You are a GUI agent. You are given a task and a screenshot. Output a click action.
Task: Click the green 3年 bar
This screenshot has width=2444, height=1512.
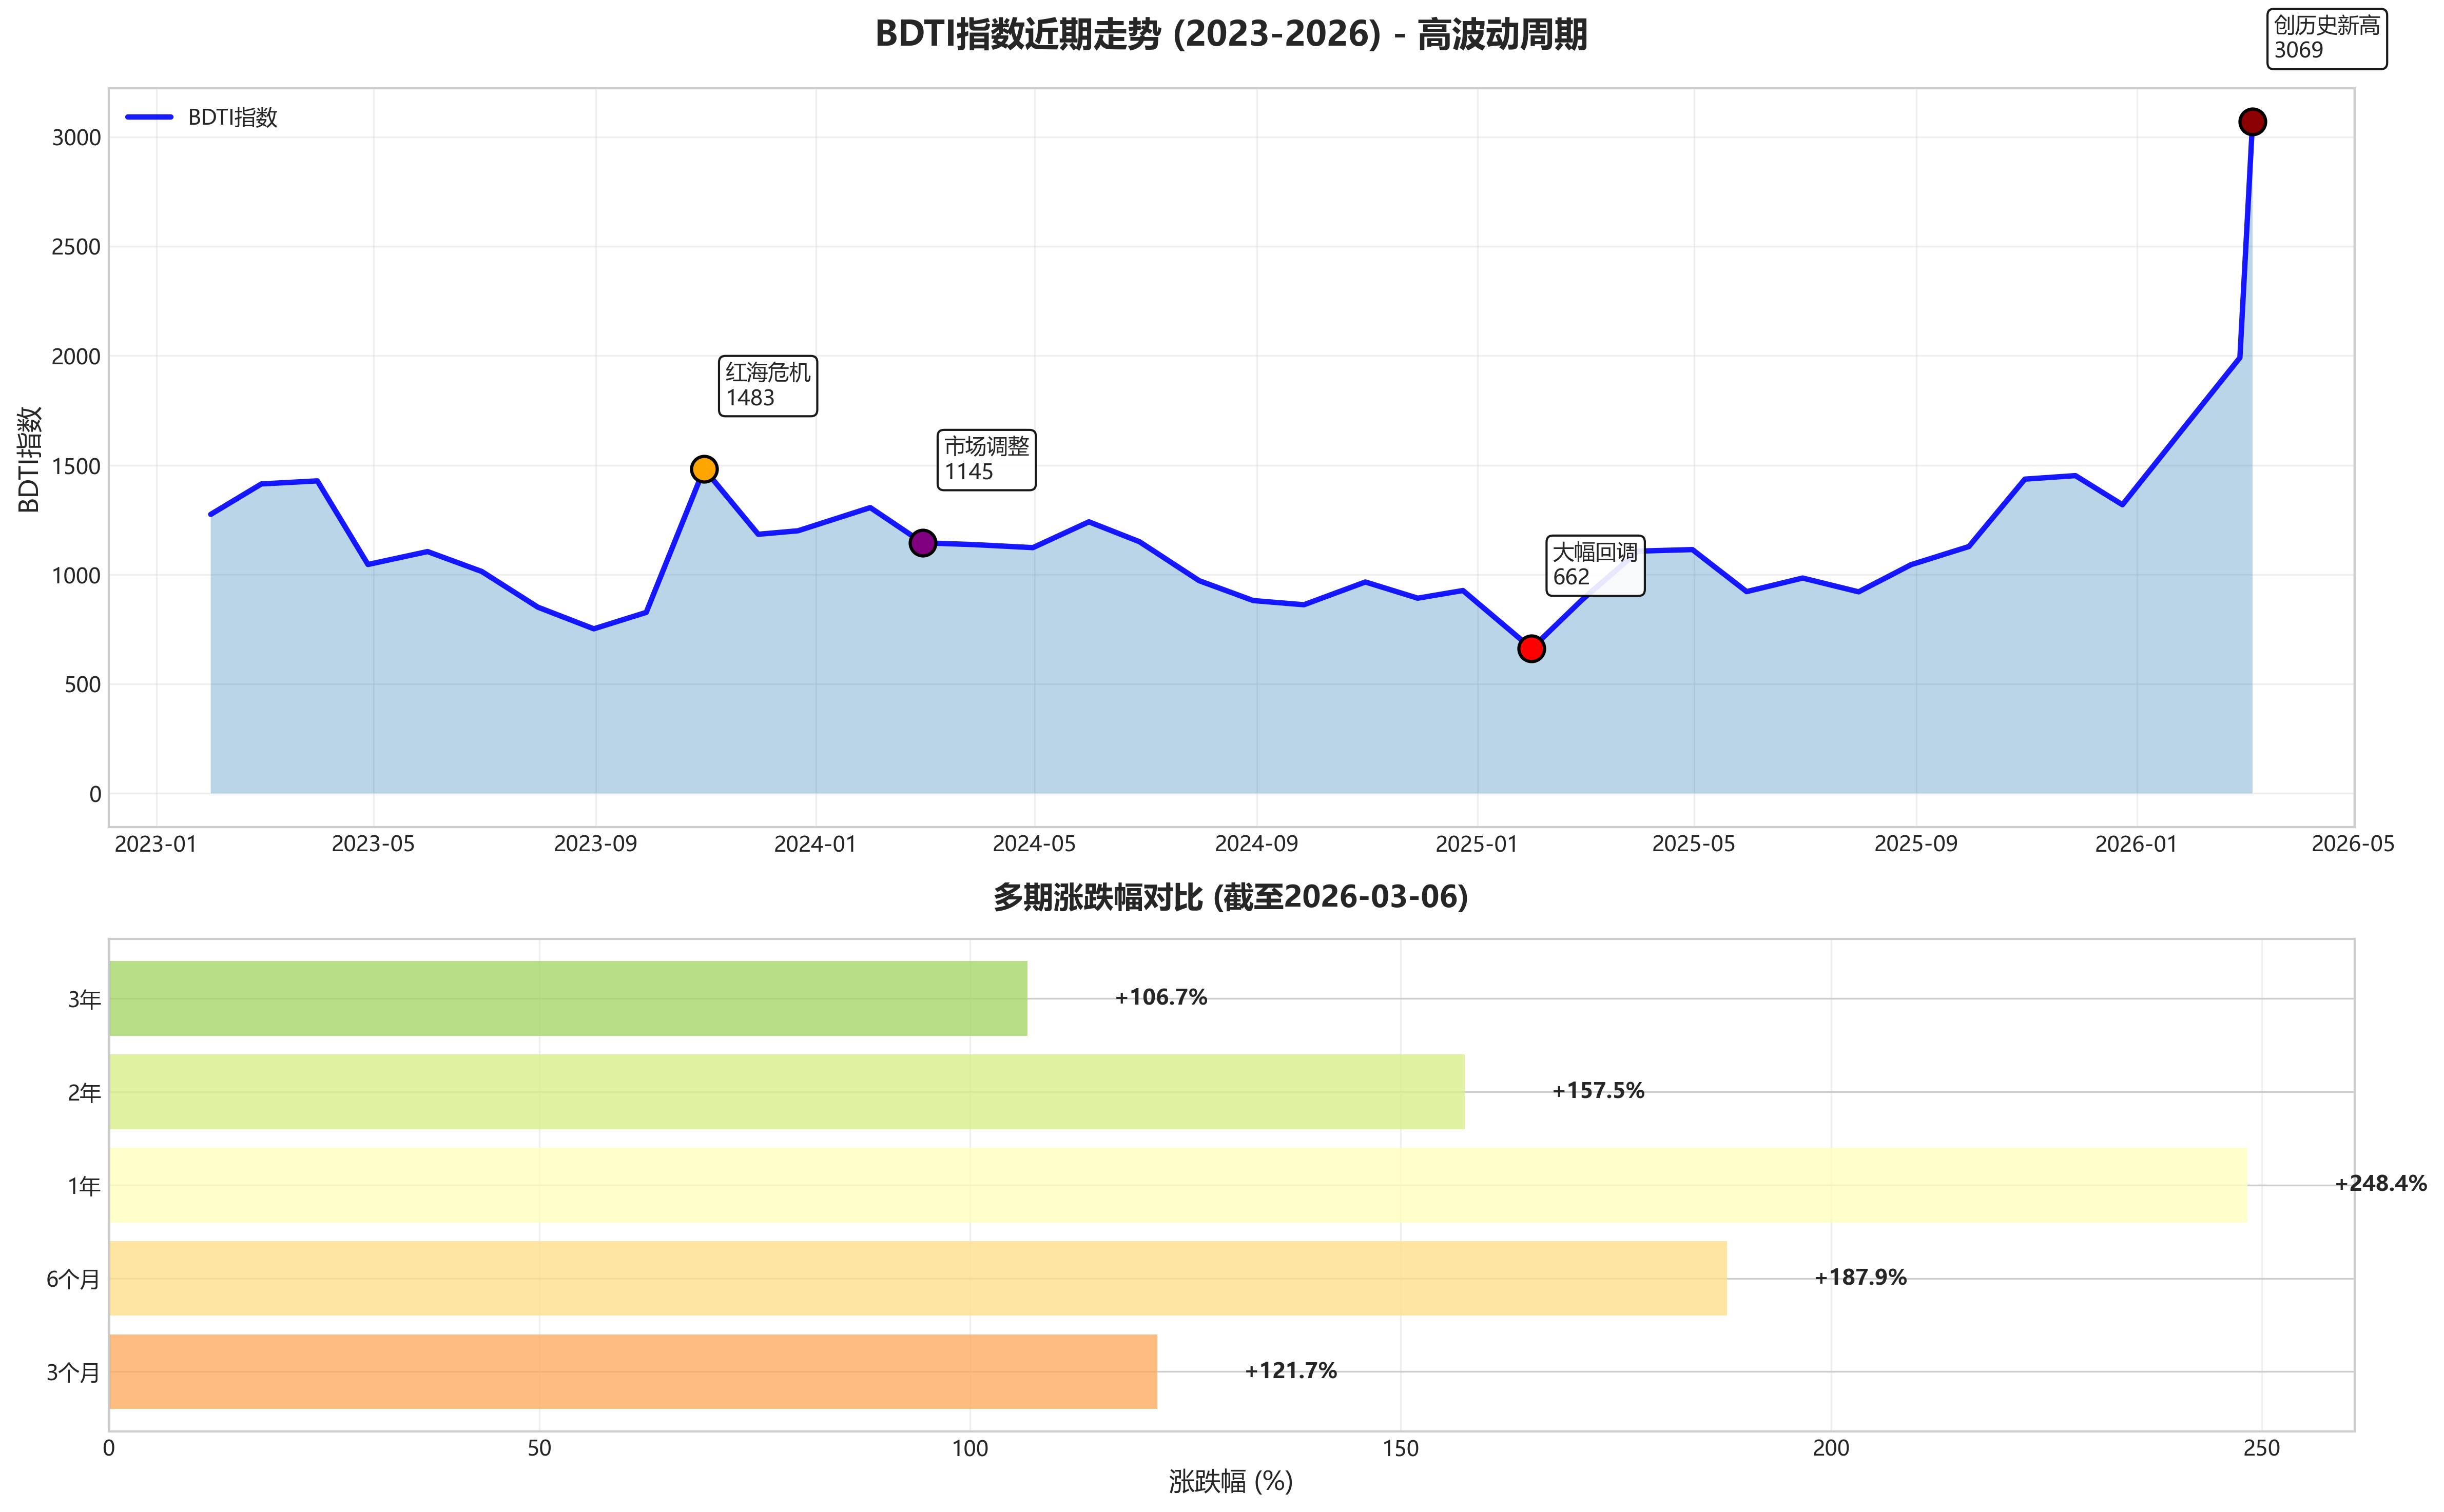(568, 998)
